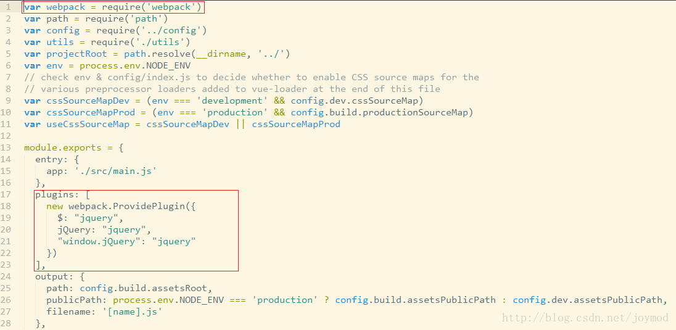The width and height of the screenshot is (676, 330).
Task: Click line number 13 in the gutter
Action: click(6, 148)
